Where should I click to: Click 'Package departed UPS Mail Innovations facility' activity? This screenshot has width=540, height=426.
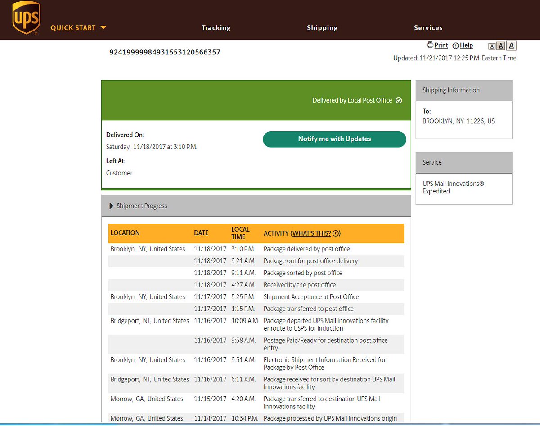coord(326,325)
